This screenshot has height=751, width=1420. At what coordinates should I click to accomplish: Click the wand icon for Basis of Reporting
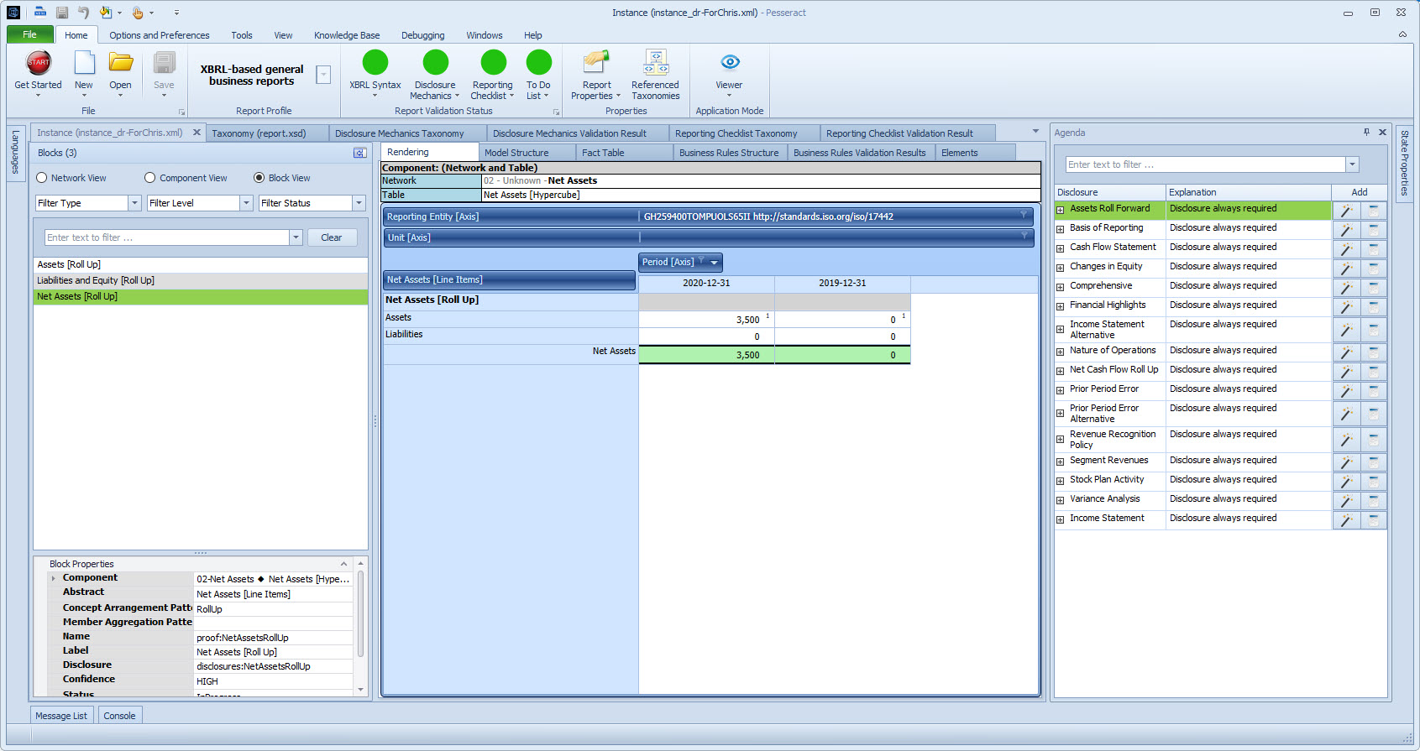[x=1346, y=230]
